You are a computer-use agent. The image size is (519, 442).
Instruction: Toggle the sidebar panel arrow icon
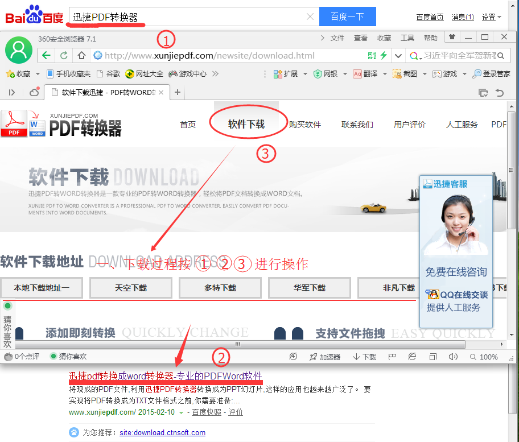coord(12,93)
